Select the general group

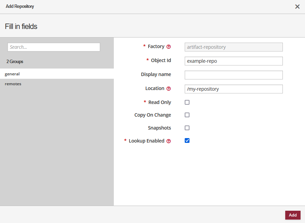coord(12,74)
